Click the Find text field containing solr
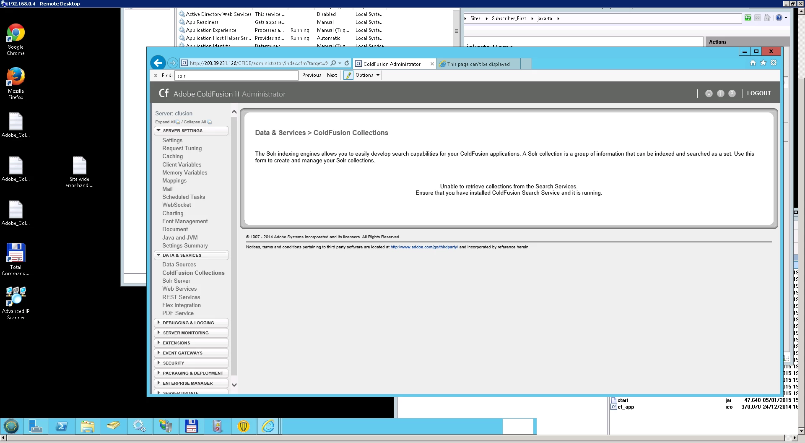805x443 pixels. pyautogui.click(x=236, y=76)
